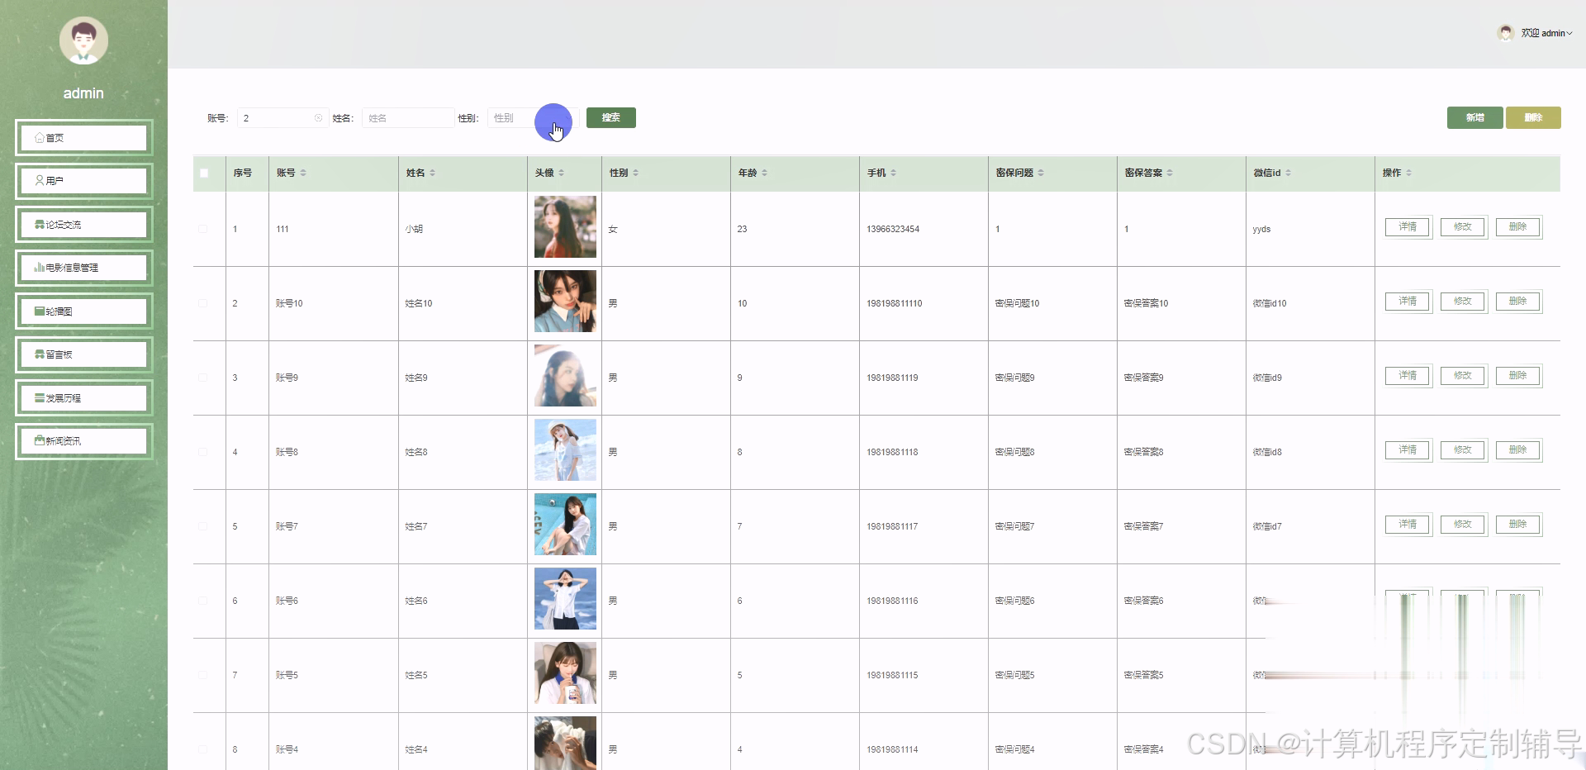Click avatar thumbnail in the 姓名10 row
This screenshot has height=770, width=1586.
pyautogui.click(x=565, y=301)
